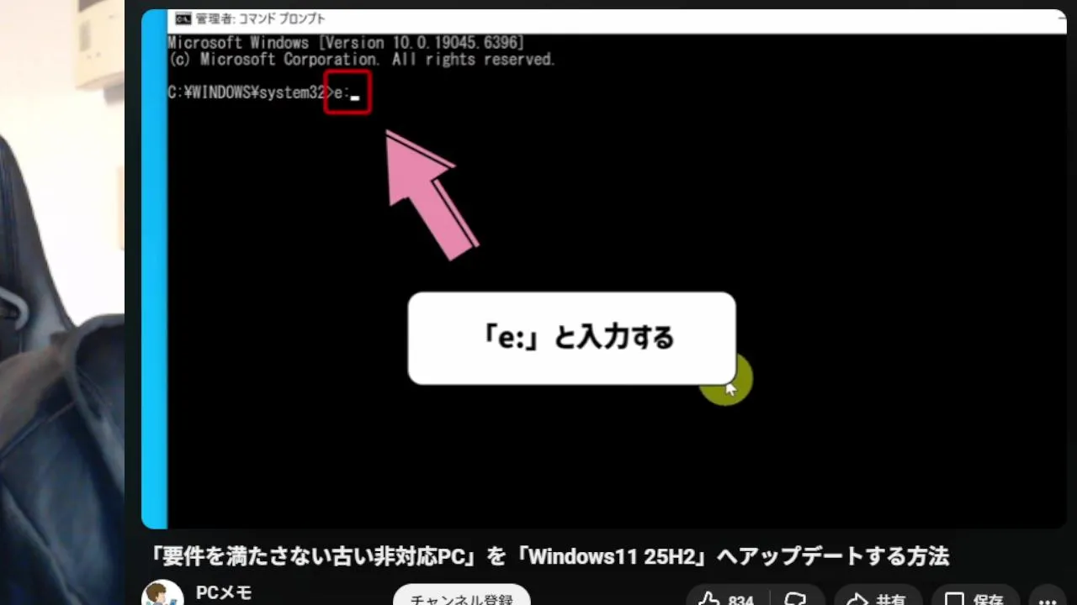Click the C:¥WINDOWS¥system32 prompt text
The image size is (1077, 605).
pos(246,92)
